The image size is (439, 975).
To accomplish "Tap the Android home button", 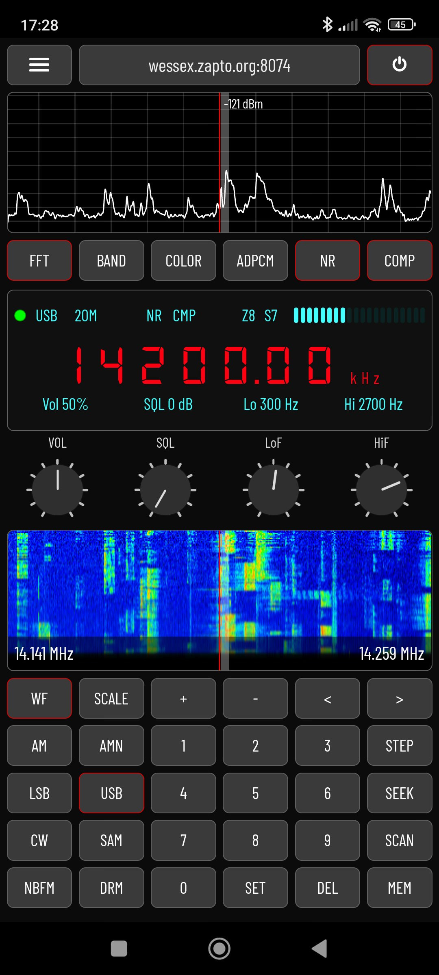I will (x=219, y=949).
